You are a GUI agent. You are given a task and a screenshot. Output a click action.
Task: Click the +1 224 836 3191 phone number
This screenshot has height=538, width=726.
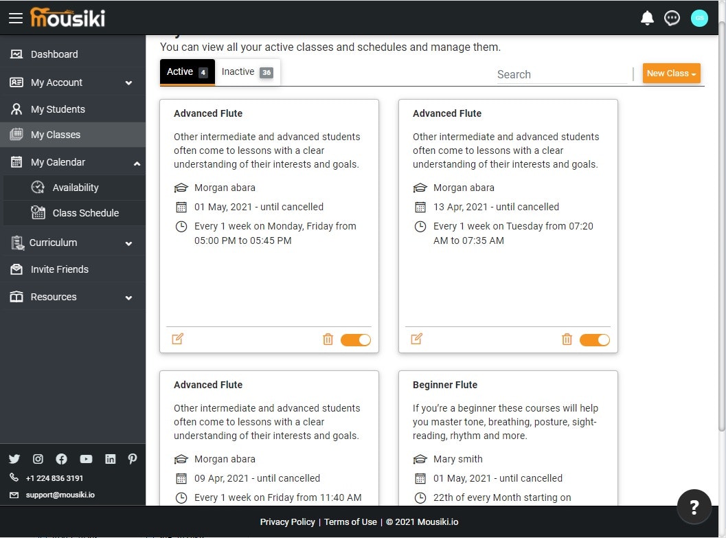54,478
